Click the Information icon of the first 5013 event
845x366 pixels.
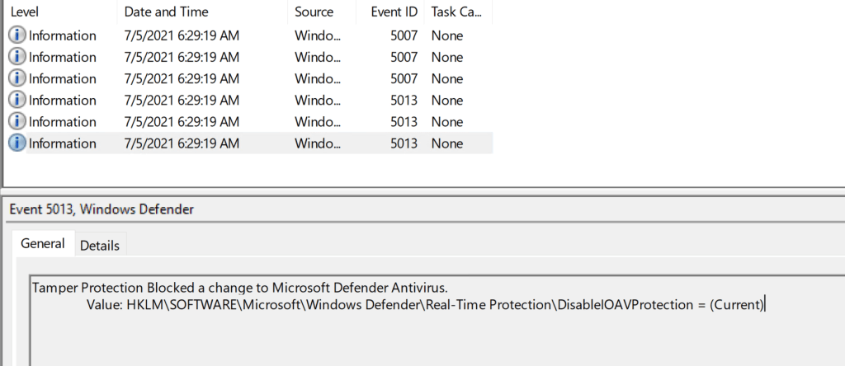(17, 100)
